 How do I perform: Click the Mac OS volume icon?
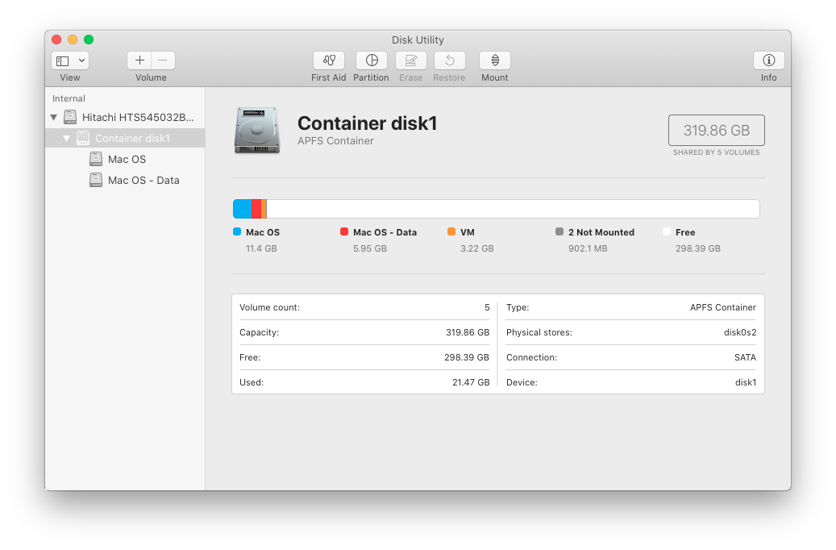[96, 159]
